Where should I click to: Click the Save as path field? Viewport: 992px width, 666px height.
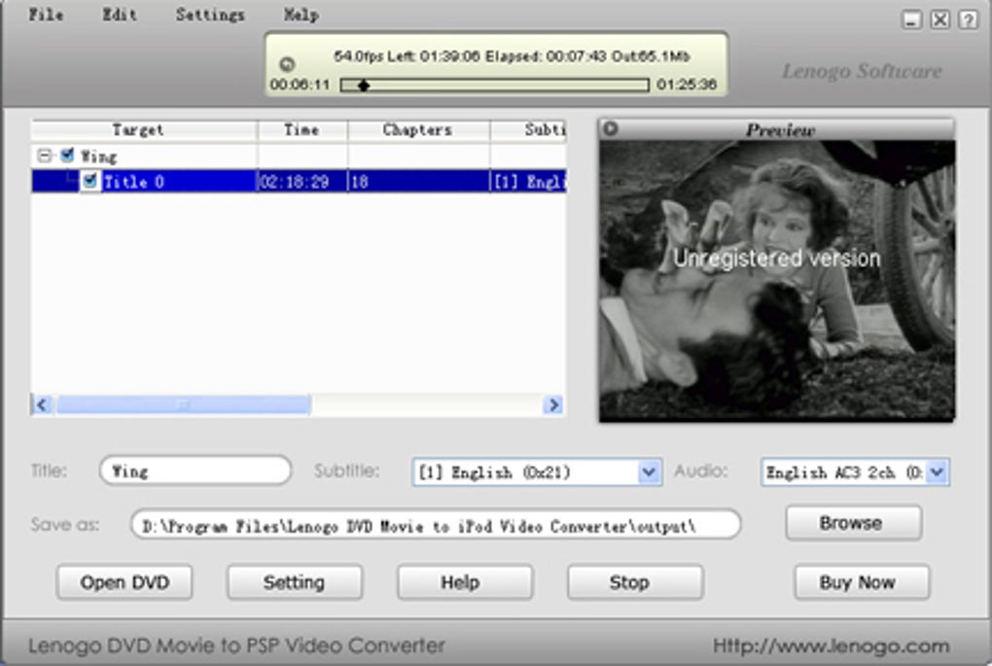point(436,526)
